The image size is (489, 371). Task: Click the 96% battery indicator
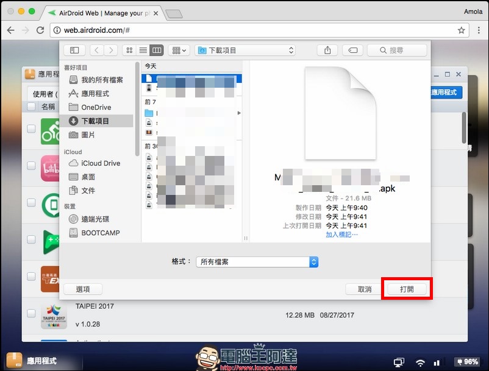[468, 362]
